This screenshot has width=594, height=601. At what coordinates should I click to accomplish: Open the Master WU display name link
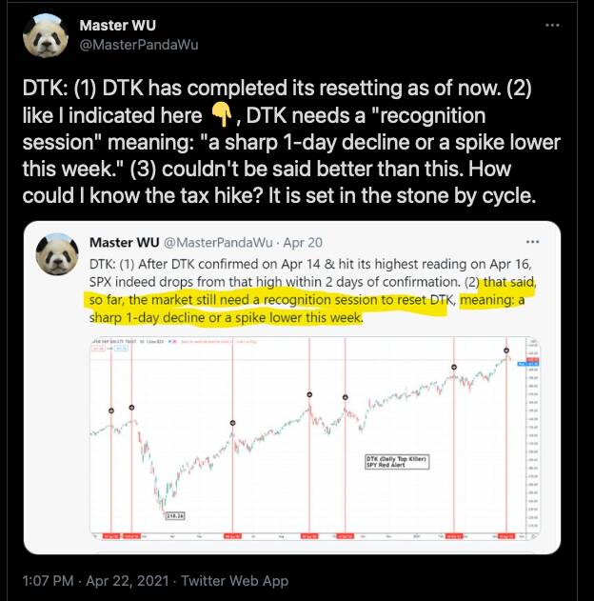click(118, 26)
